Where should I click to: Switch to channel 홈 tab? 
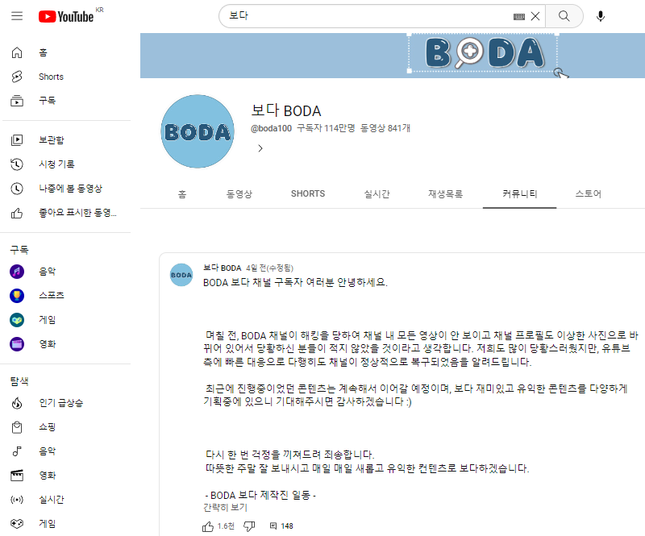tap(182, 194)
